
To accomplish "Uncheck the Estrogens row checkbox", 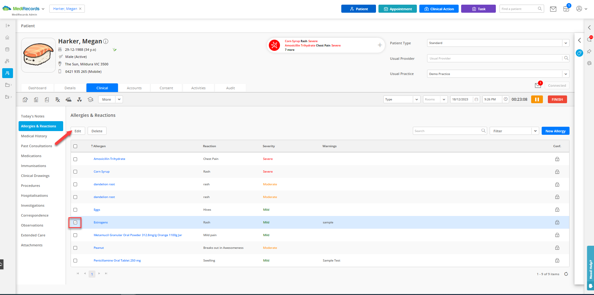I will click(75, 222).
